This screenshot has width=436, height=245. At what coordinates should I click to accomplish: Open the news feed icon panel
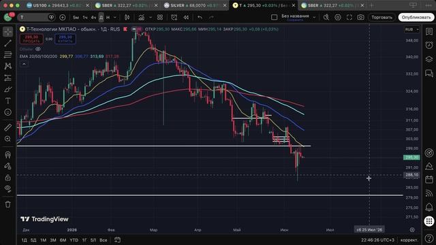(429, 193)
